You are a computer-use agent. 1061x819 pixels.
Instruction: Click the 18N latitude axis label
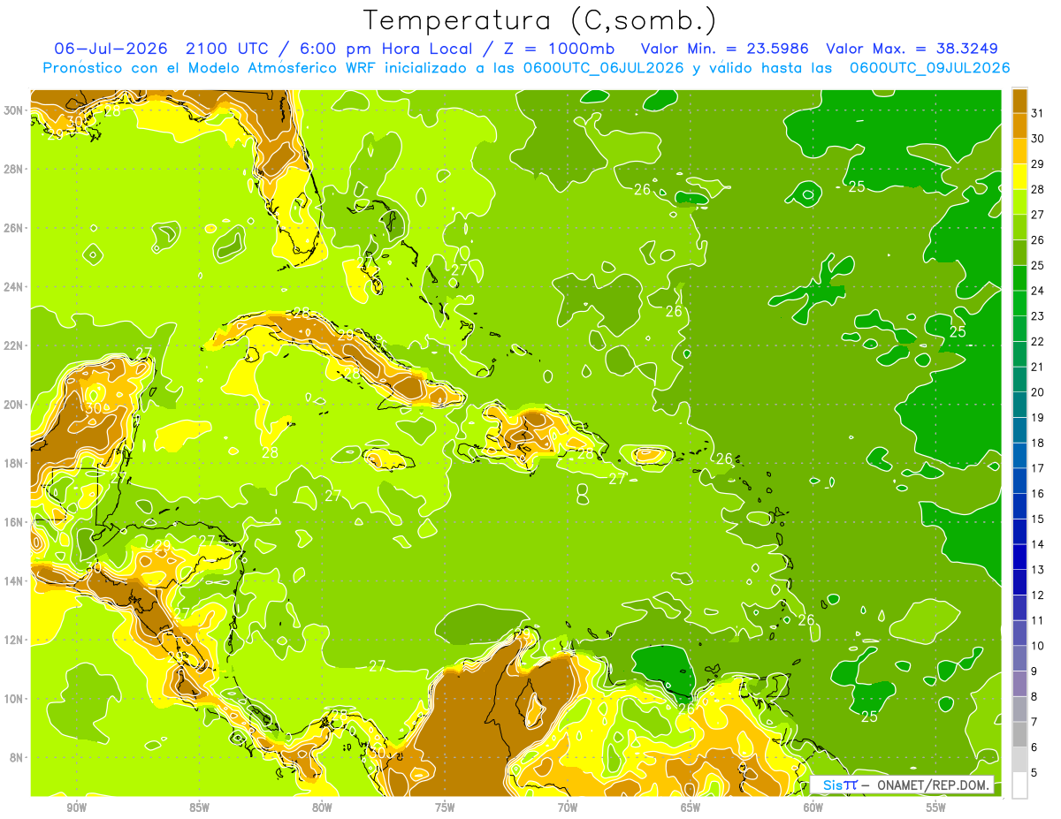(x=12, y=463)
